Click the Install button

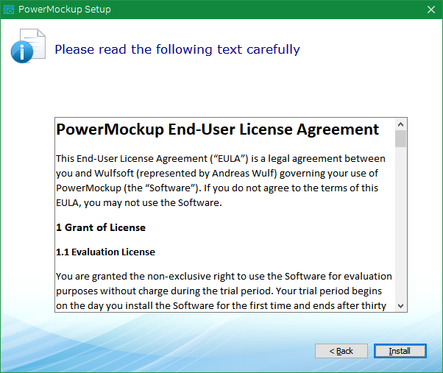pyautogui.click(x=400, y=351)
